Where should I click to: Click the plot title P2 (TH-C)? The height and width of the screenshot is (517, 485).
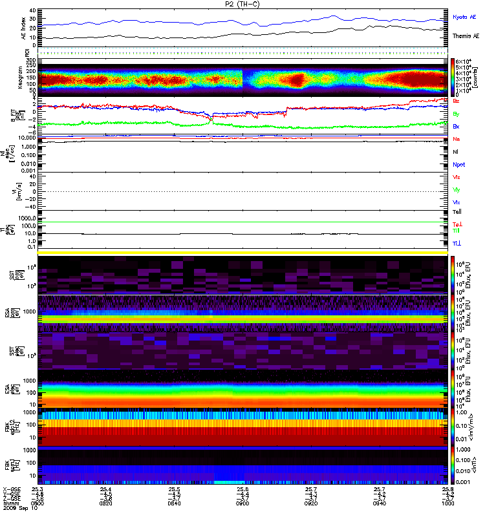coord(242,4)
